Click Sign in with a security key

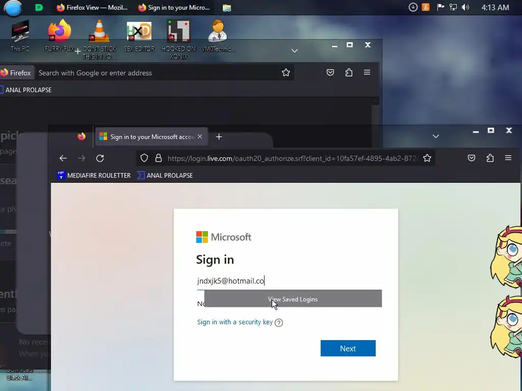pyautogui.click(x=234, y=322)
